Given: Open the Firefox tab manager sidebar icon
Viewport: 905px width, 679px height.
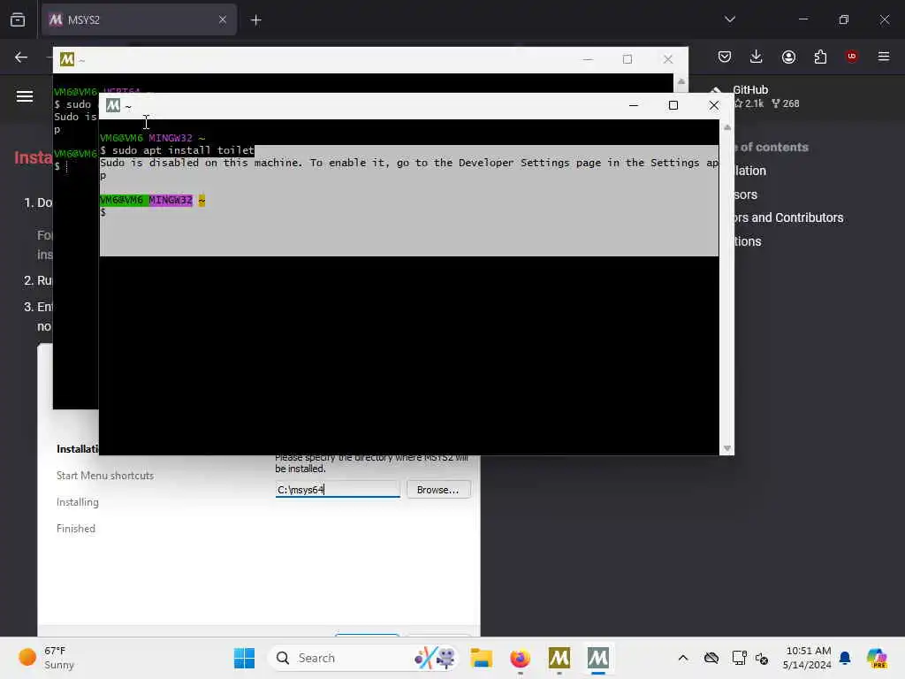Looking at the screenshot, I should [x=18, y=19].
